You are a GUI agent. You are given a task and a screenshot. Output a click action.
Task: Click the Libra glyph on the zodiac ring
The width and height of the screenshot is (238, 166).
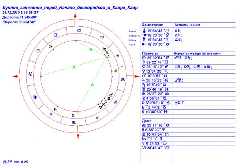click(51, 115)
